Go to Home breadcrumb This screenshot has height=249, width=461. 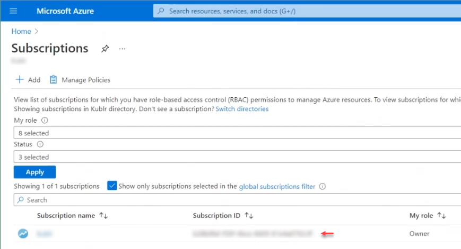coord(21,31)
